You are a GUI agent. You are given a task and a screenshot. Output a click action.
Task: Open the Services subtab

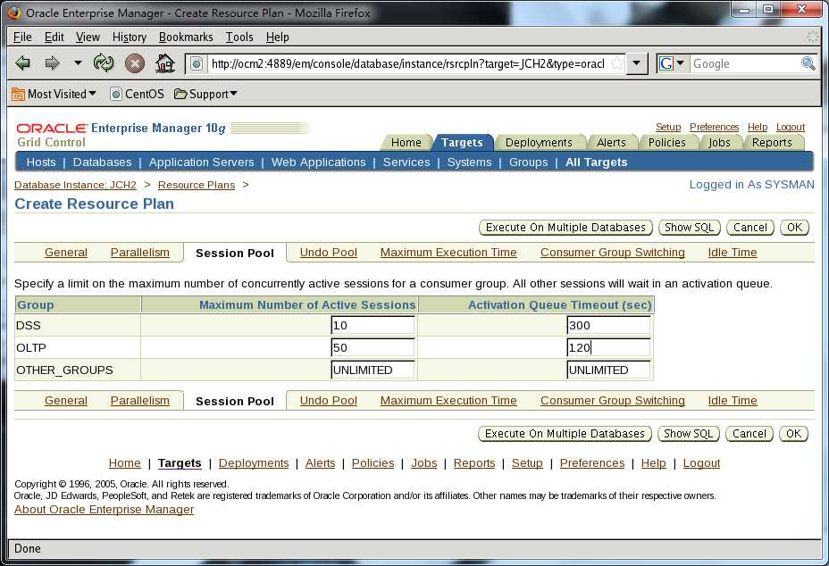coord(406,162)
